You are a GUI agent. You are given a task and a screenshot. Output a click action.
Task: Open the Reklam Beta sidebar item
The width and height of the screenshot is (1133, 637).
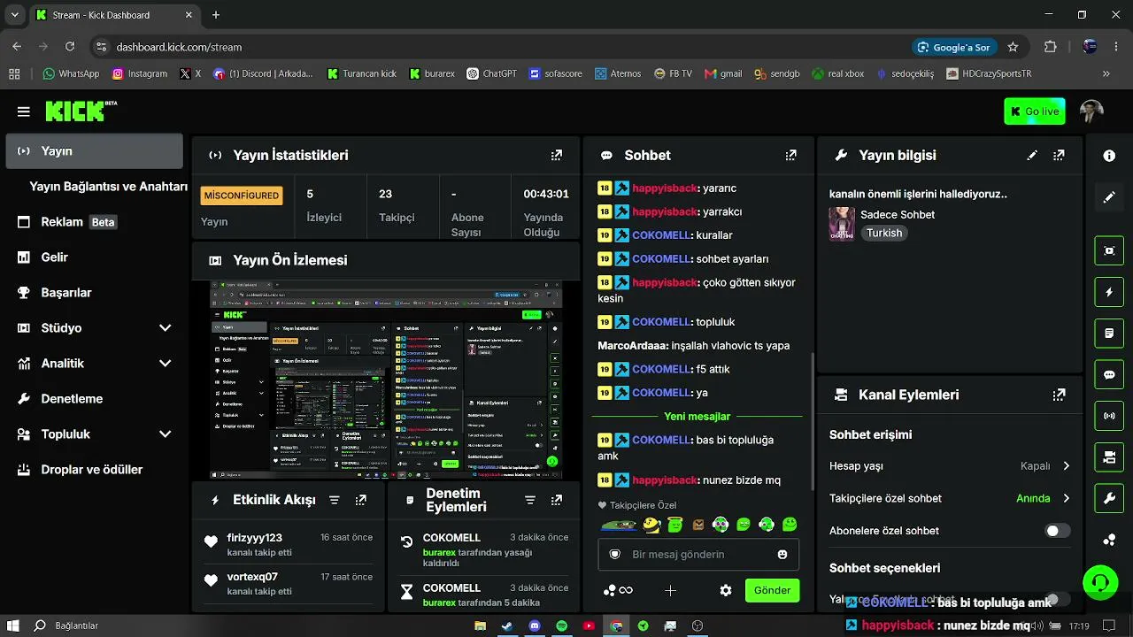pos(95,222)
